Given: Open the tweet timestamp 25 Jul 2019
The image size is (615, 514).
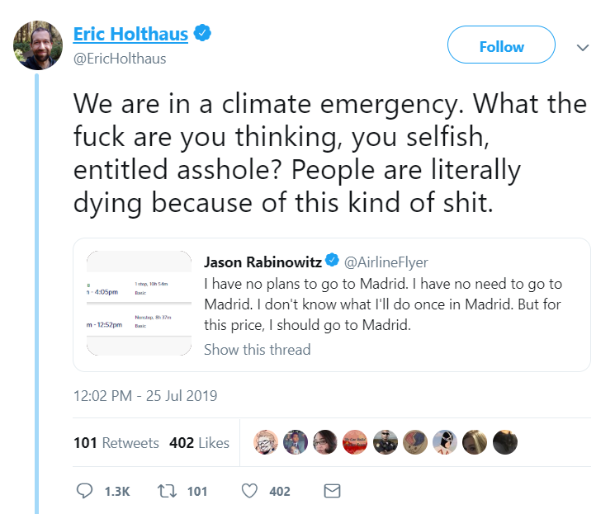Looking at the screenshot, I should tap(145, 395).
